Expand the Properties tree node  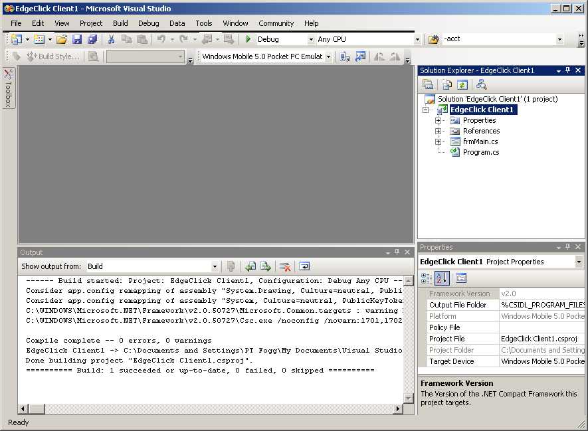point(438,120)
